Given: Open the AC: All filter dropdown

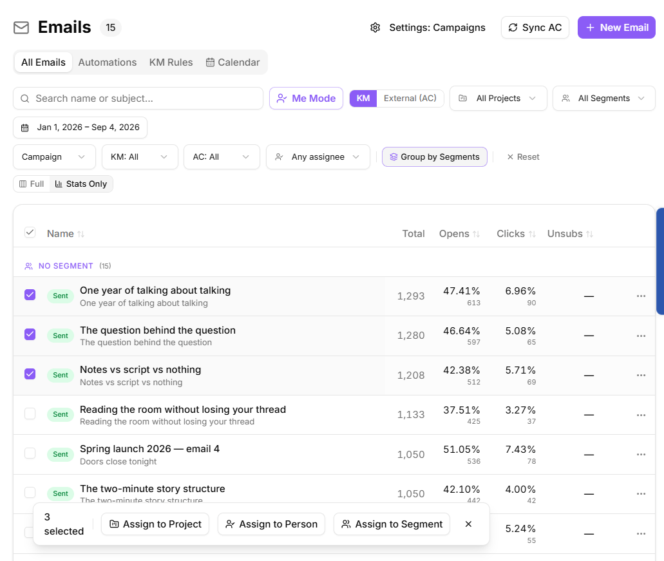Looking at the screenshot, I should point(222,157).
